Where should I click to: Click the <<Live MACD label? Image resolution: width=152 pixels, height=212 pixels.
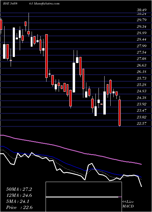[x=128, y=204]
